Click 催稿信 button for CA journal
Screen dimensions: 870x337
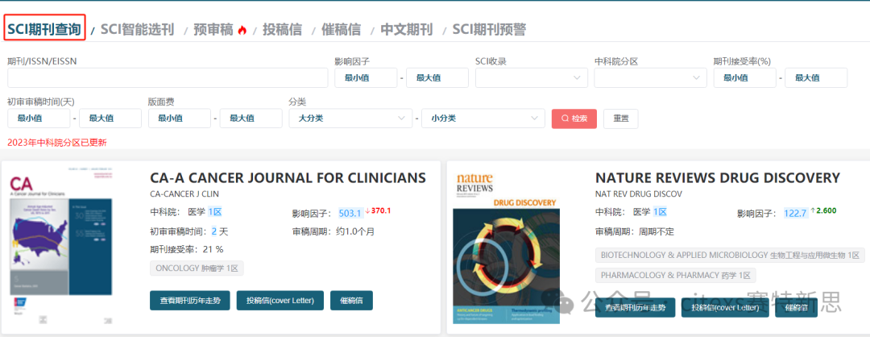351,301
